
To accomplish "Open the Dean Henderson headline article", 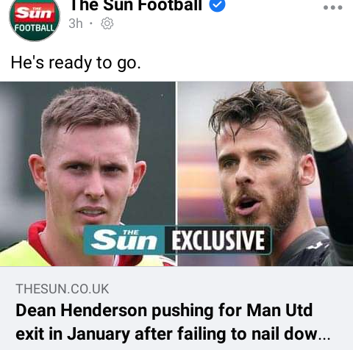I will [x=173, y=322].
